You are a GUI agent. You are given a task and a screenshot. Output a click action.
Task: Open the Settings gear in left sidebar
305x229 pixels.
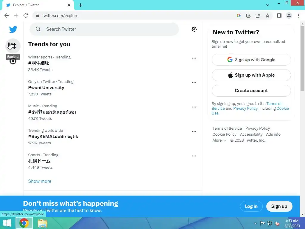(13, 61)
